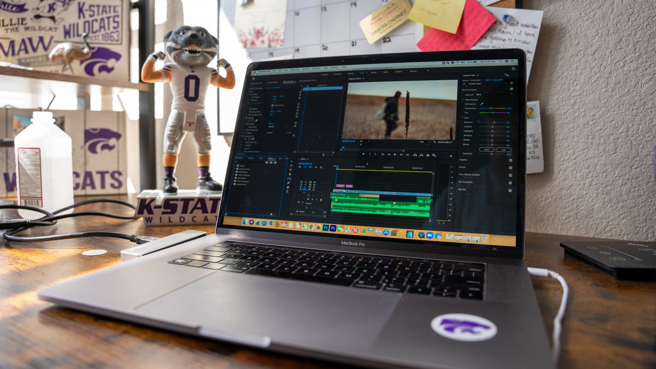This screenshot has width=656, height=369.
Task: Click the Lift button in Program monitor
Action: [415, 155]
